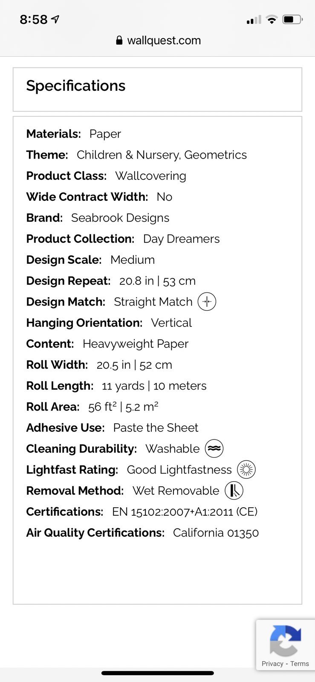315x682 pixels.
Task: Open the reCAPTCHA Privacy link
Action: pyautogui.click(x=272, y=664)
